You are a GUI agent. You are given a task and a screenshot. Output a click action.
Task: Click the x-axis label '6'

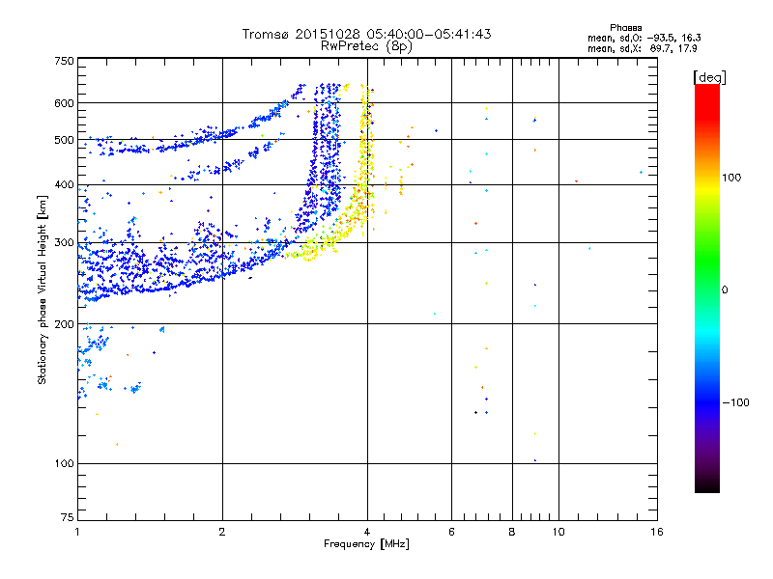(x=451, y=532)
